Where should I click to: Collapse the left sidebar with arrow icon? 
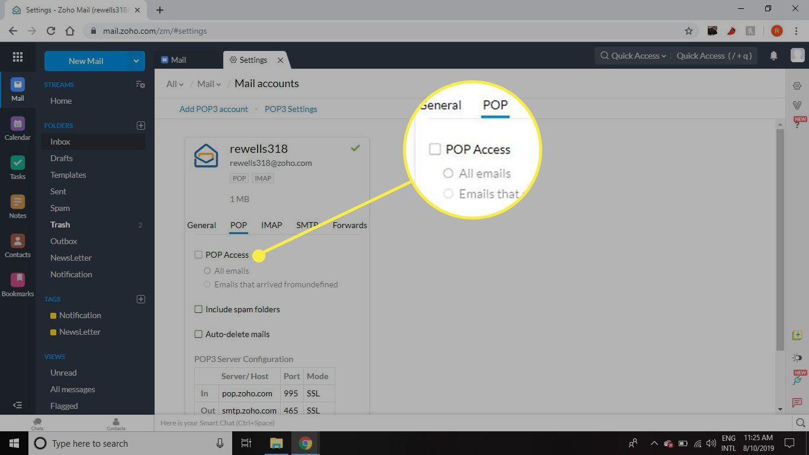coord(17,405)
